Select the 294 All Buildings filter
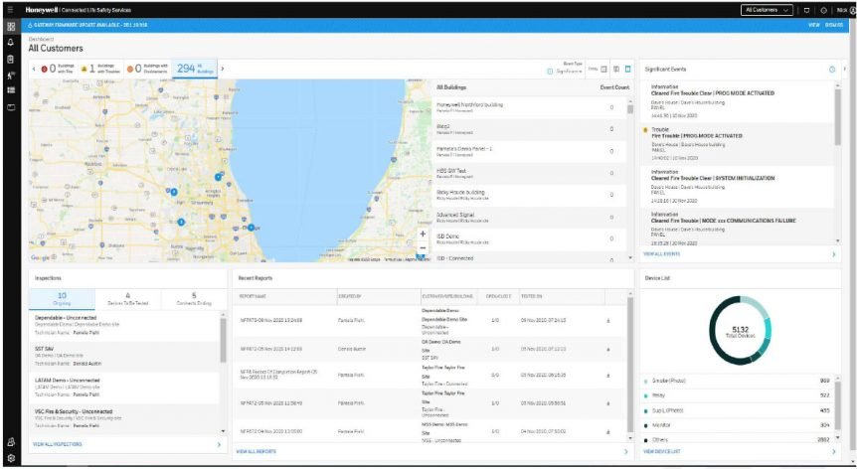The height and width of the screenshot is (469, 857). pyautogui.click(x=193, y=69)
